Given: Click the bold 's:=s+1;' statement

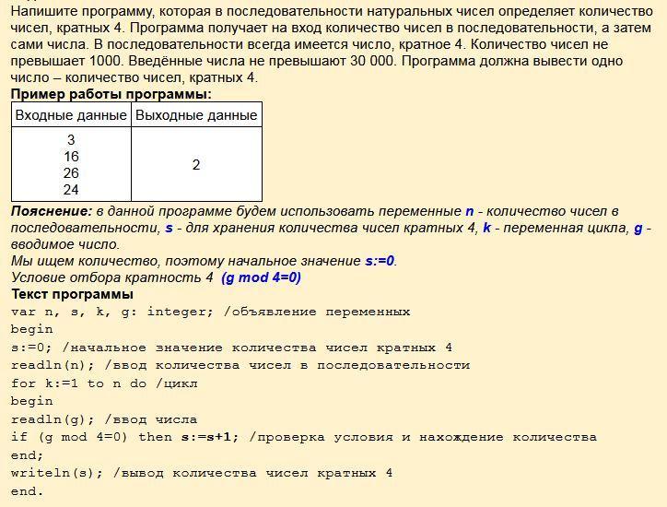Looking at the screenshot, I should coord(210,437).
